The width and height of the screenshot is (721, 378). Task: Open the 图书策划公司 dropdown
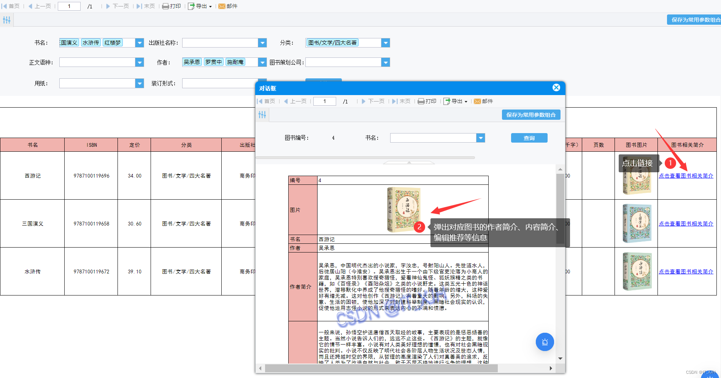pos(386,62)
